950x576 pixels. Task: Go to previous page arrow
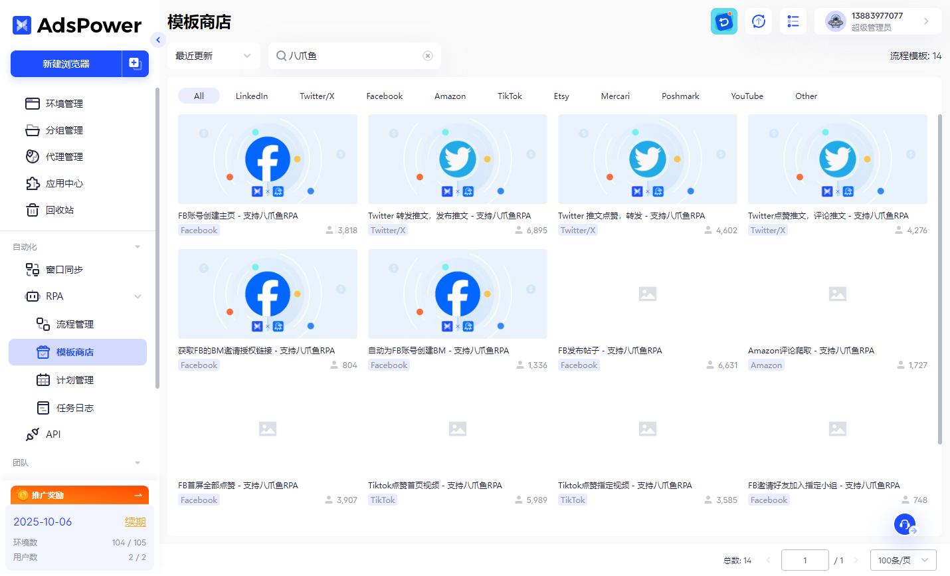click(x=768, y=560)
